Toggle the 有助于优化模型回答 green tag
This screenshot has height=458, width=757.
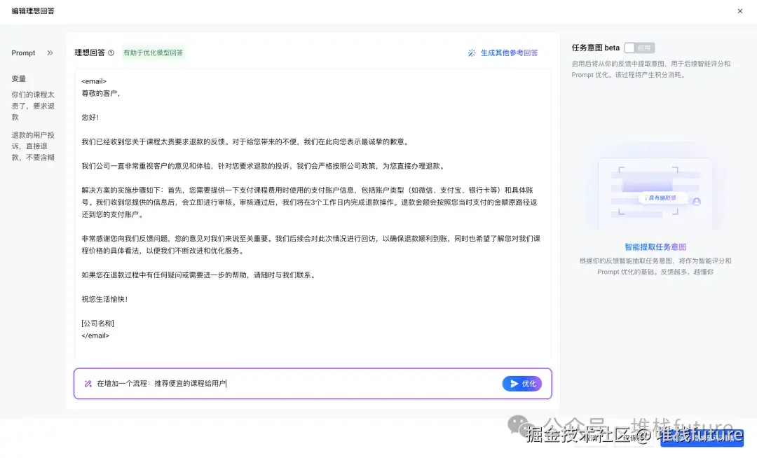tap(154, 52)
